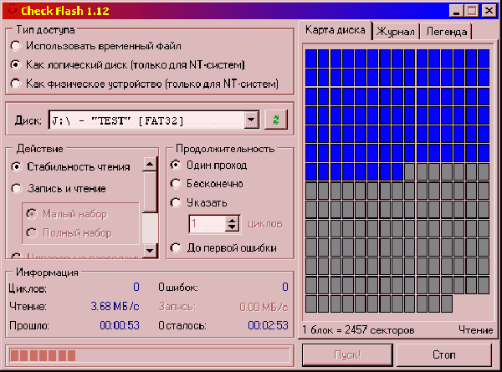502x372 pixels.
Task: Switch to the 'Карта диска' tab
Action: pos(336,30)
